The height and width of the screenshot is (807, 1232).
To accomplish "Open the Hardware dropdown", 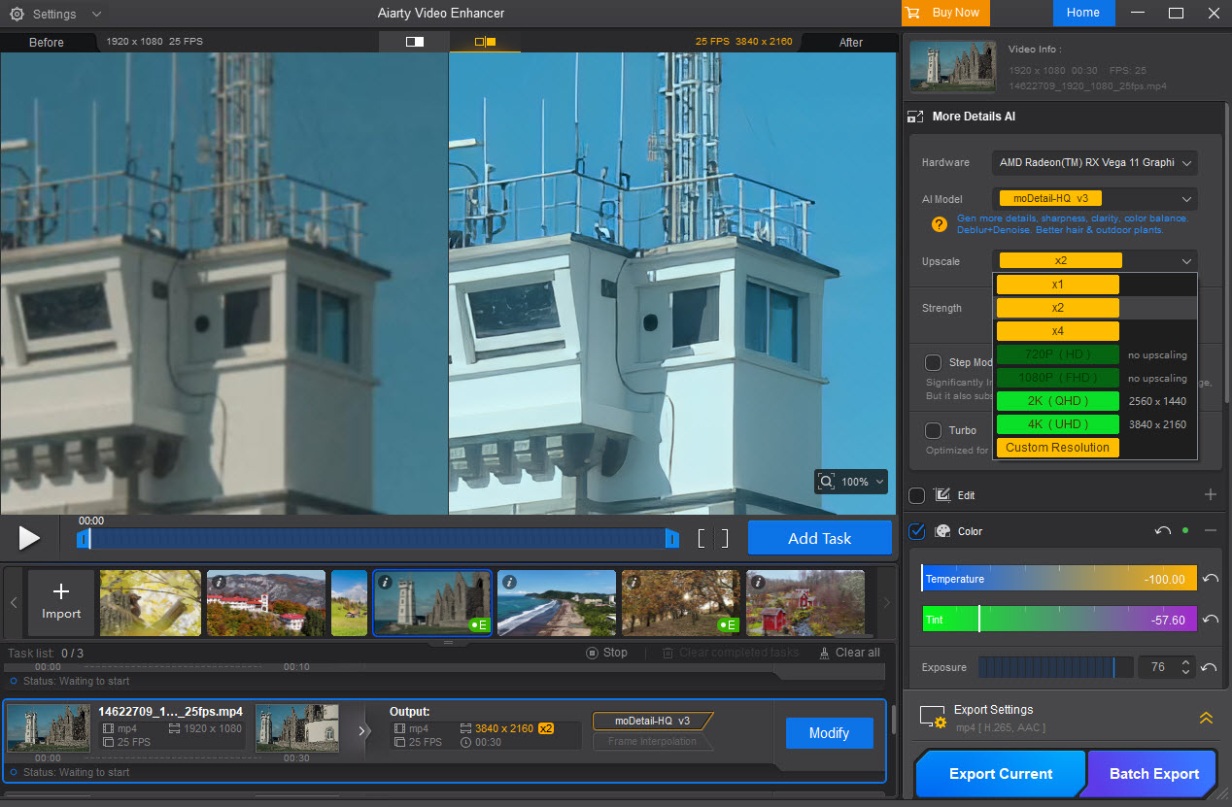I will click(1094, 162).
